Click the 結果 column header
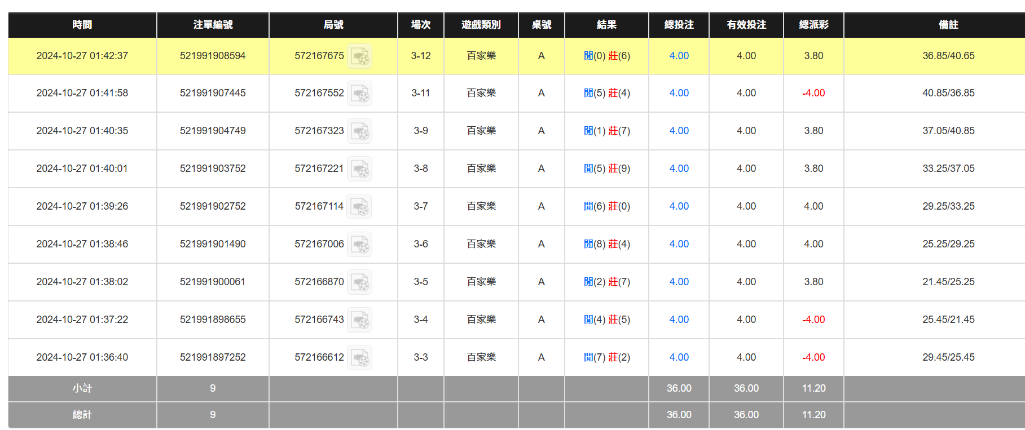 pyautogui.click(x=606, y=25)
